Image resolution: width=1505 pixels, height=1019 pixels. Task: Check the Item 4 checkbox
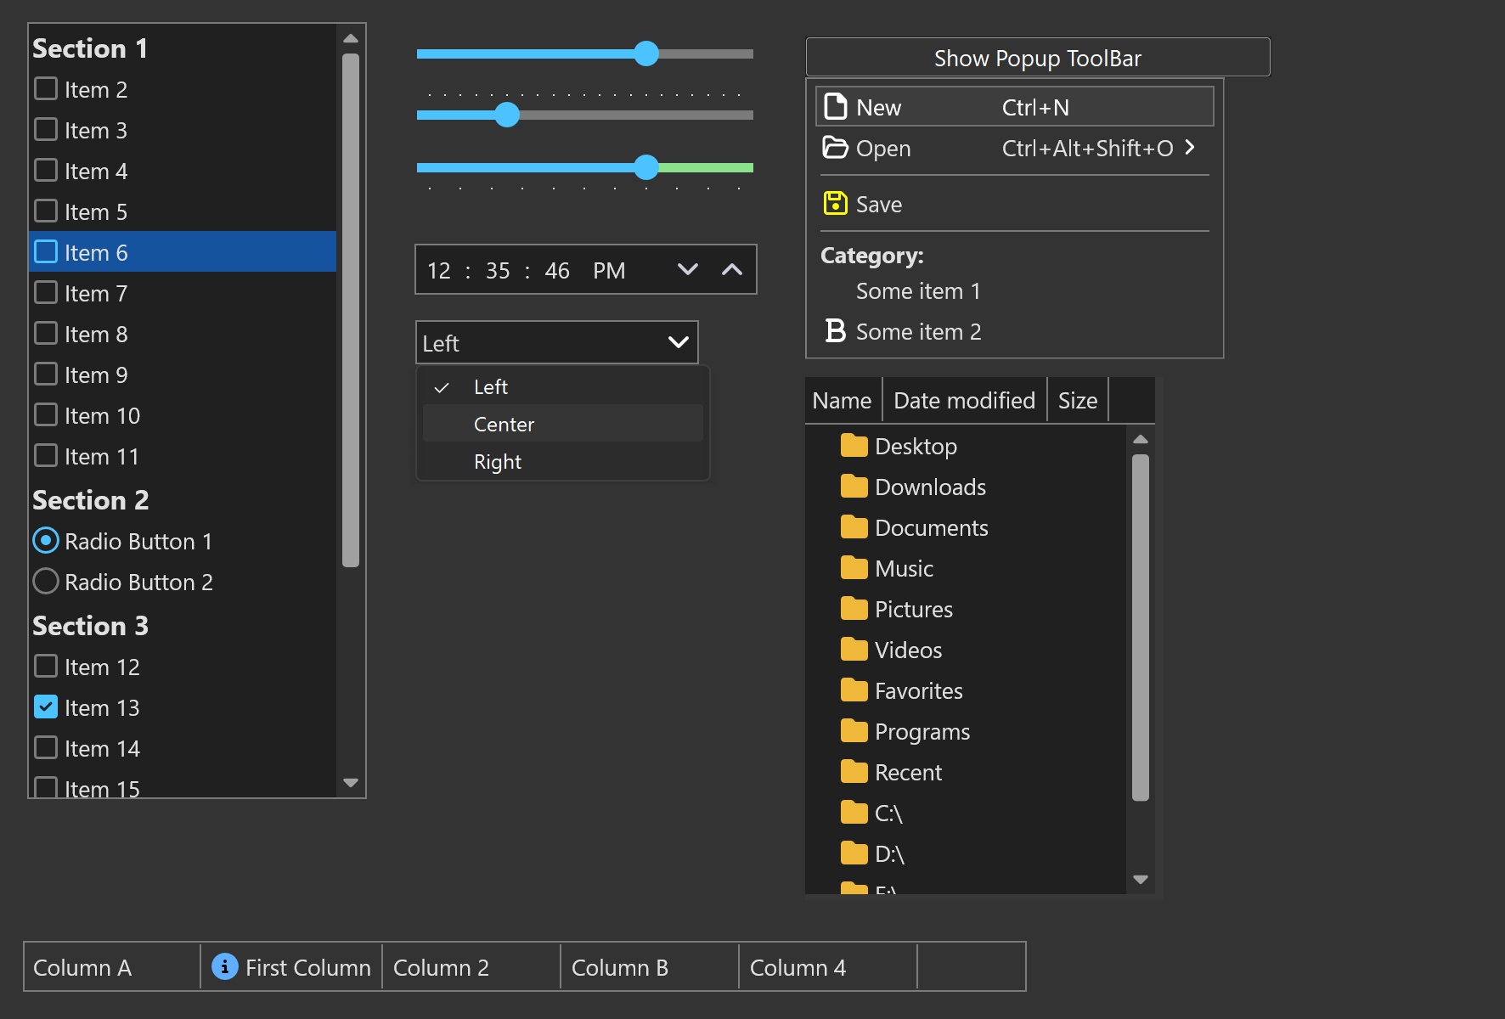(x=46, y=171)
